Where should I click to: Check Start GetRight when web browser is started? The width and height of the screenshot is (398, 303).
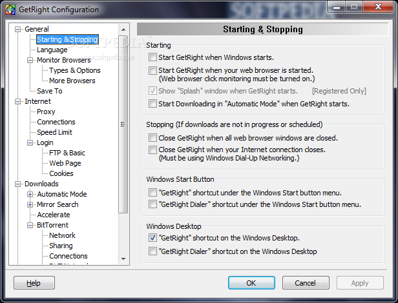(152, 70)
